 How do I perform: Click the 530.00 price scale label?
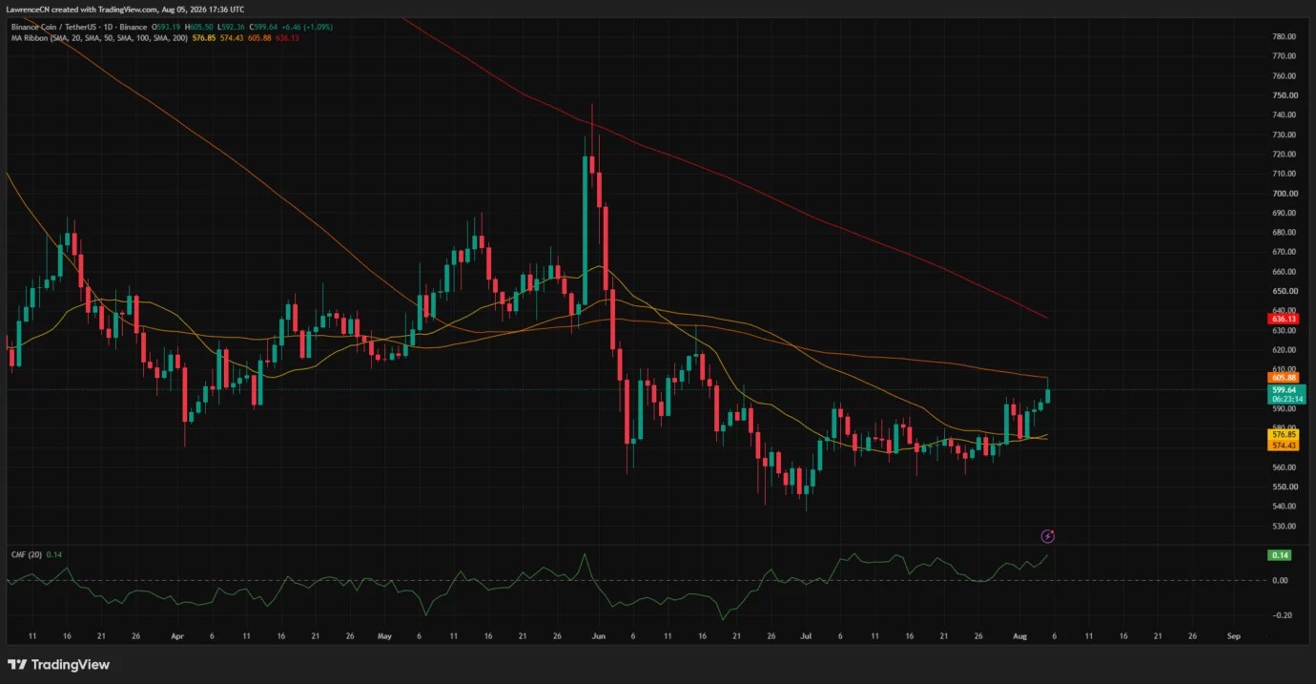[1284, 527]
